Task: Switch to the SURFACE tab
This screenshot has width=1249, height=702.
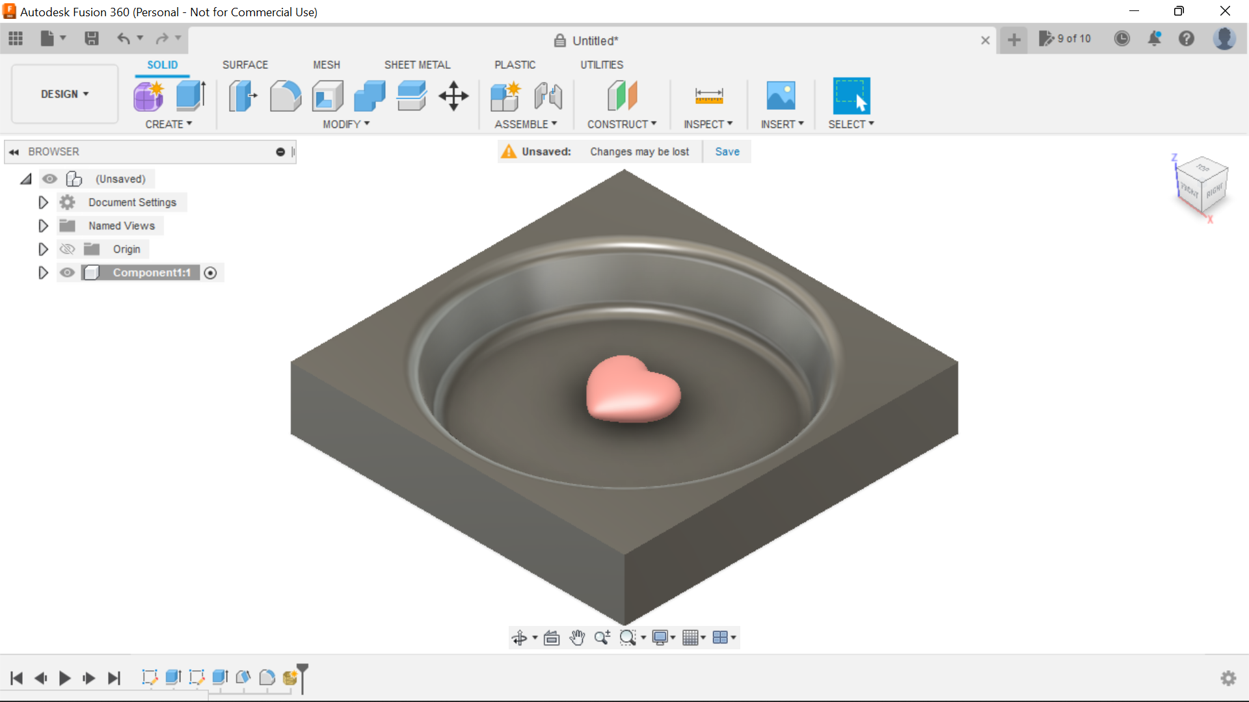Action: (245, 65)
